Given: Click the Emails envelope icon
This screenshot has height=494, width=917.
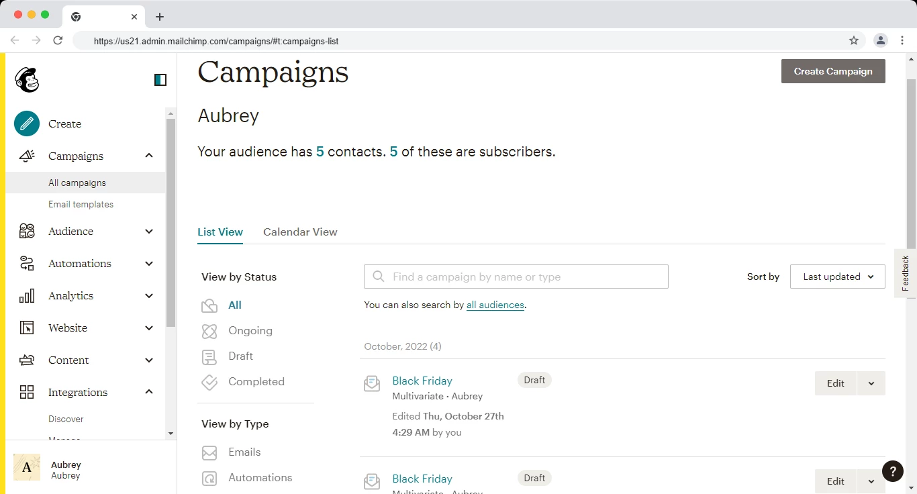Looking at the screenshot, I should 209,452.
